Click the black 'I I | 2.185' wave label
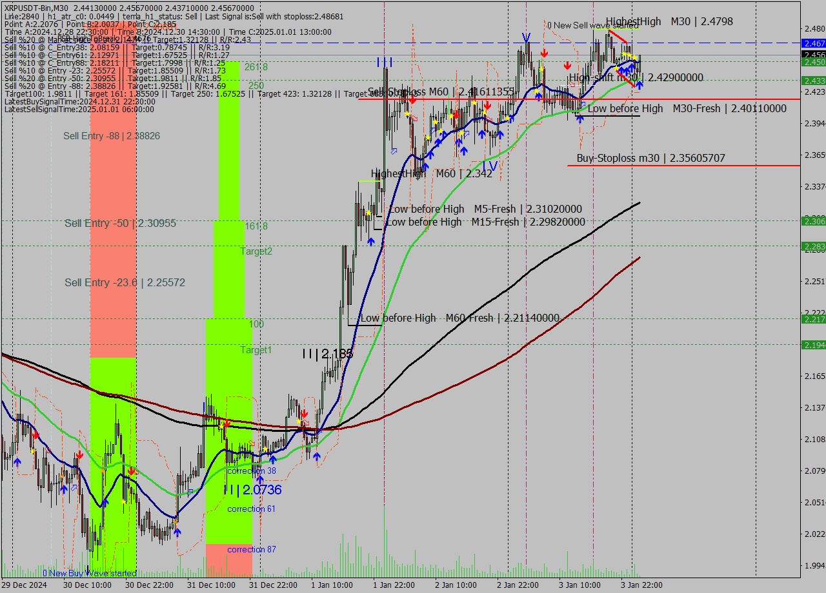This screenshot has width=826, height=593. click(x=328, y=354)
